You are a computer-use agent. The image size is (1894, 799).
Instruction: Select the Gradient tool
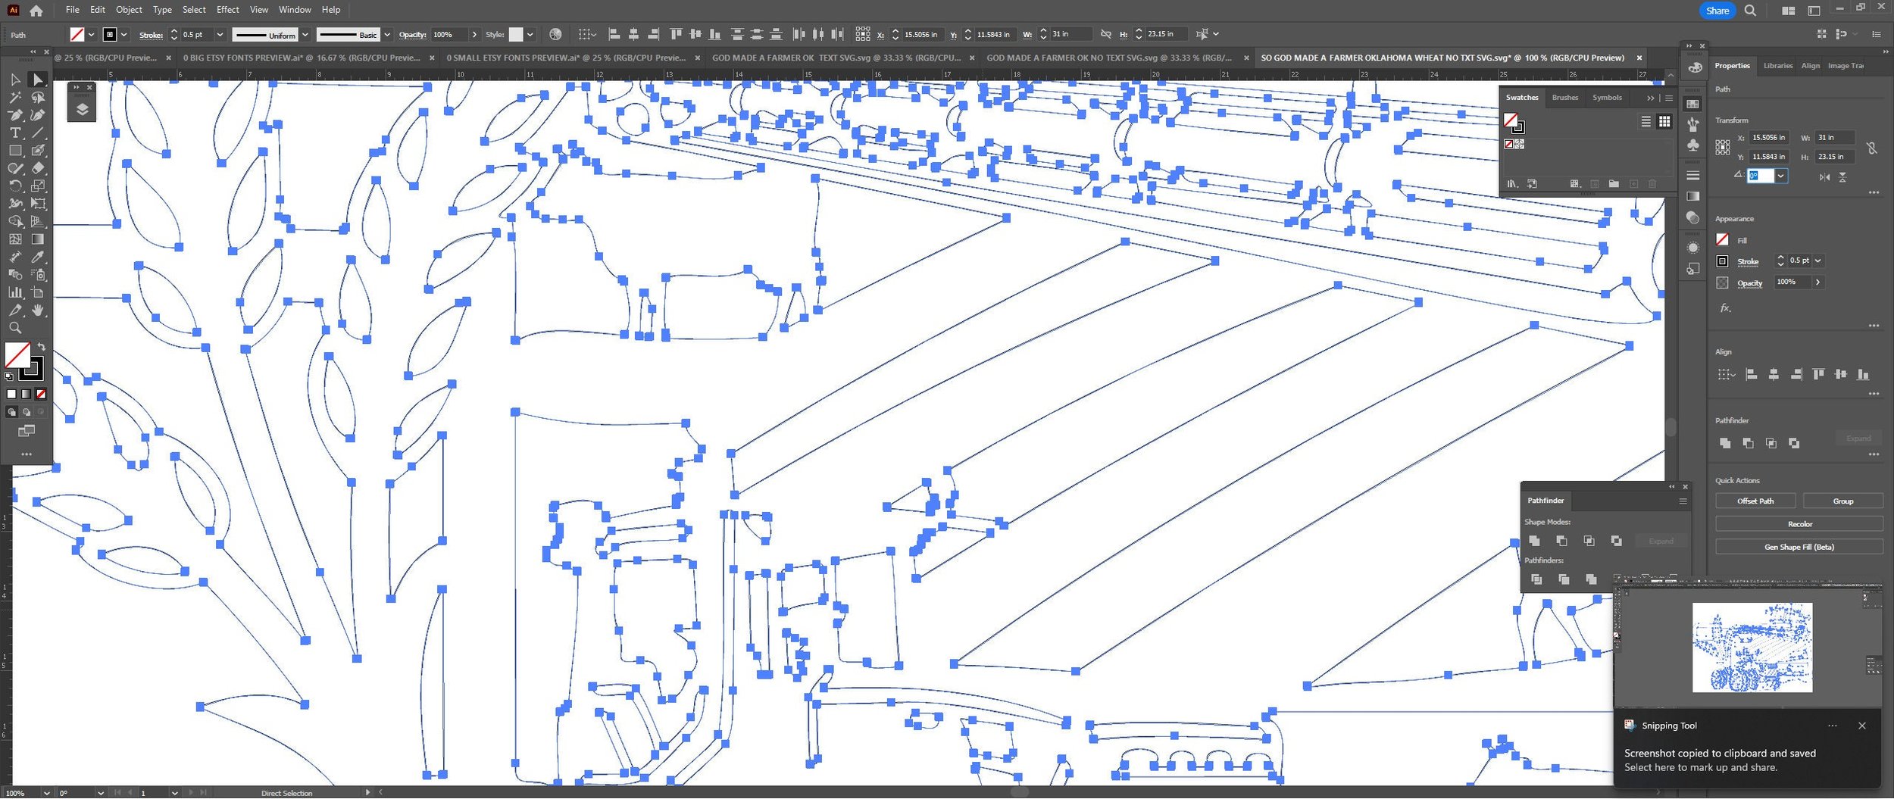[x=38, y=239]
